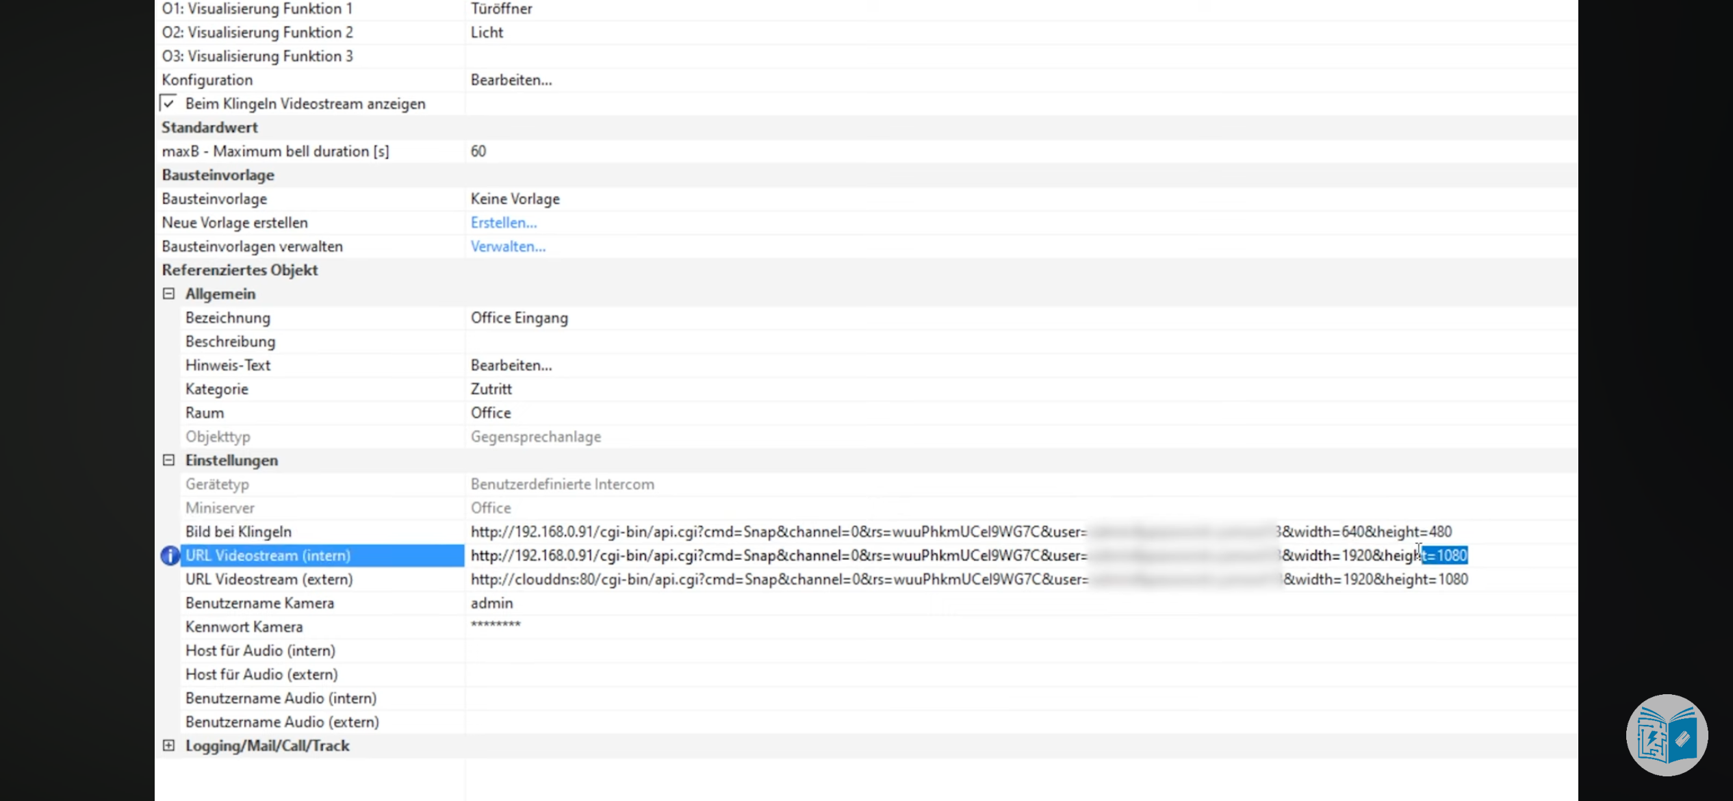This screenshot has width=1733, height=801.
Task: Collapse the Allgemein section
Action: pyautogui.click(x=168, y=294)
